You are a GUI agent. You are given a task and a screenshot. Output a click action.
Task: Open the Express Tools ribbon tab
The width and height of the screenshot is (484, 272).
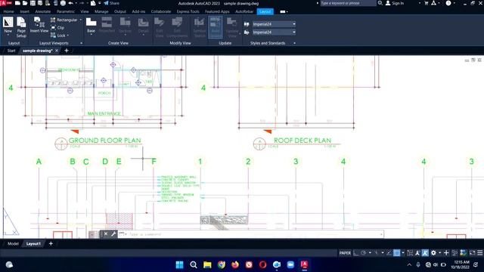pos(188,11)
